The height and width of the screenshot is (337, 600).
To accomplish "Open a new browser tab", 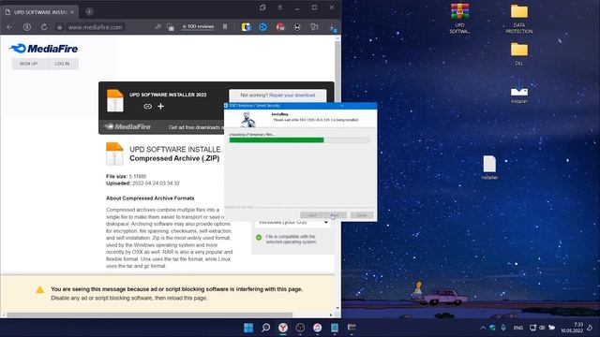I will 89,12.
